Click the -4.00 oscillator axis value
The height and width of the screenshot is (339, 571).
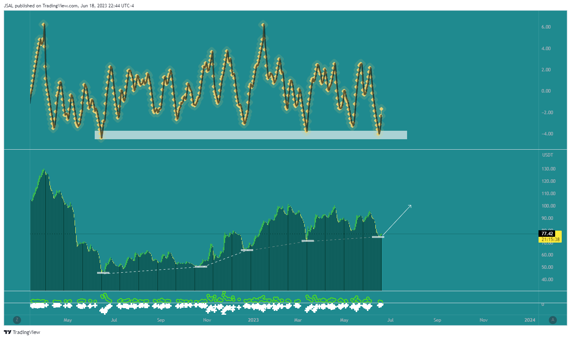(x=547, y=134)
